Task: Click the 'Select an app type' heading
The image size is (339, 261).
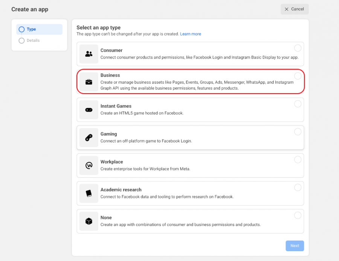Action: click(98, 28)
